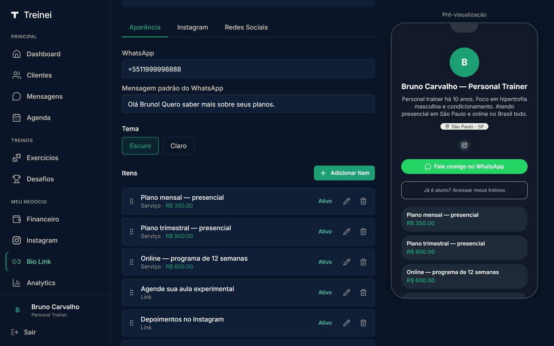The image size is (554, 346).
Task: Edit Online — programa de 12 semanas
Action: (x=347, y=262)
